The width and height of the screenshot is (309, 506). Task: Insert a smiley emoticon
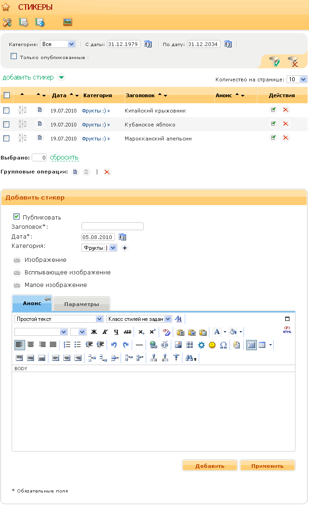(x=212, y=345)
